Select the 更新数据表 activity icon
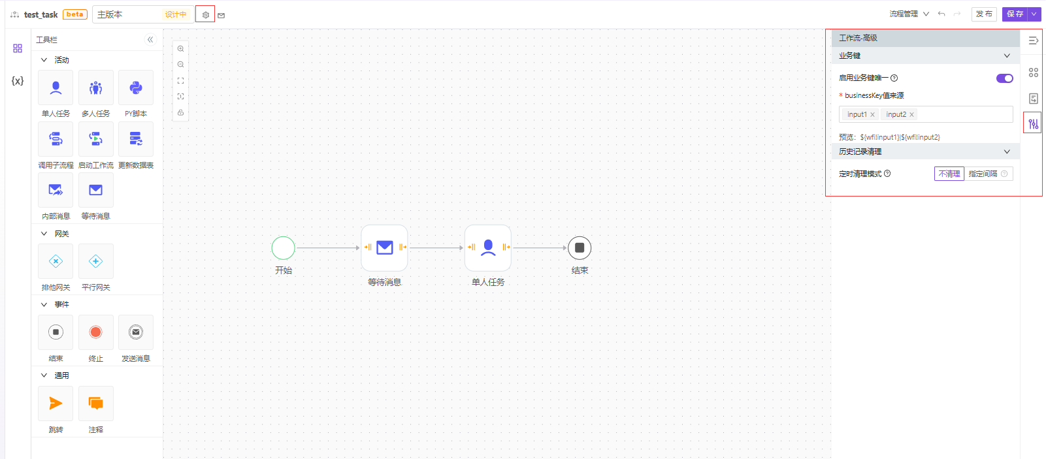The width and height of the screenshot is (1046, 459). [x=135, y=139]
